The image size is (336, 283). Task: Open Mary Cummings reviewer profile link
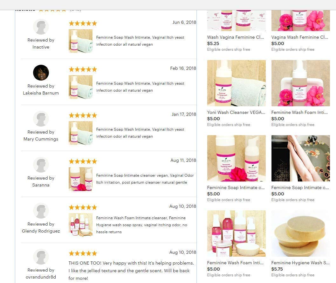tap(41, 139)
